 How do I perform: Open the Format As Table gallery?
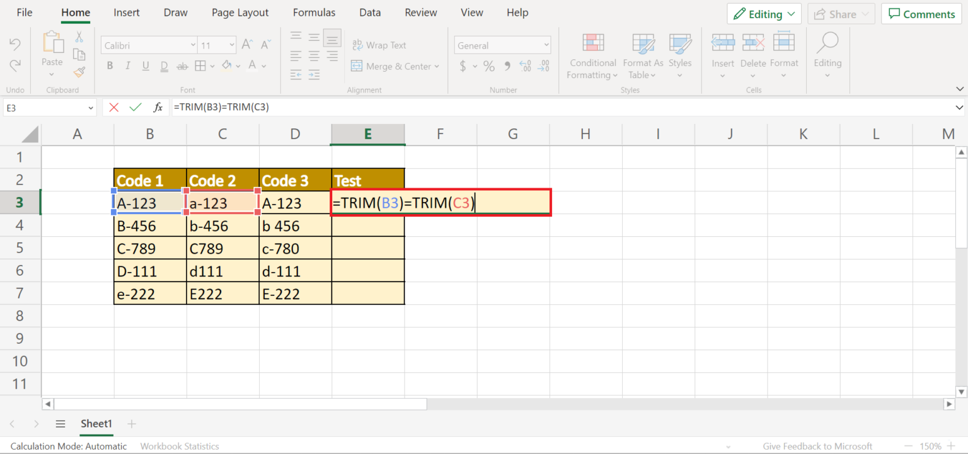tap(642, 57)
